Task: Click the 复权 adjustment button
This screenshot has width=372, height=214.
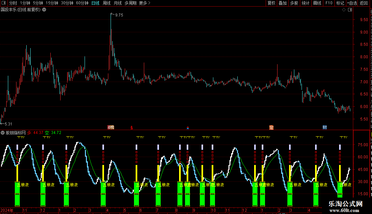Action: [271, 3]
